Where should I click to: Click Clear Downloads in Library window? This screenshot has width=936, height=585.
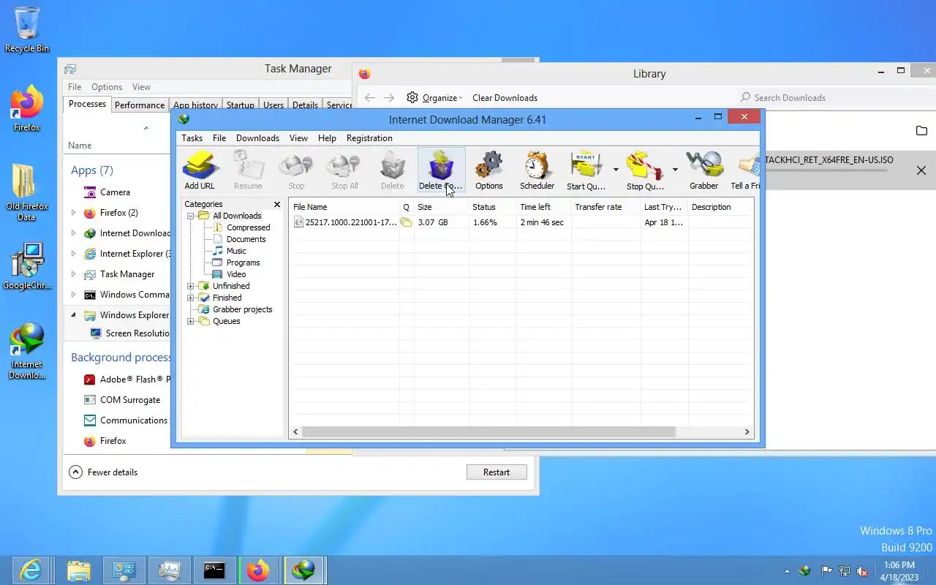(505, 98)
